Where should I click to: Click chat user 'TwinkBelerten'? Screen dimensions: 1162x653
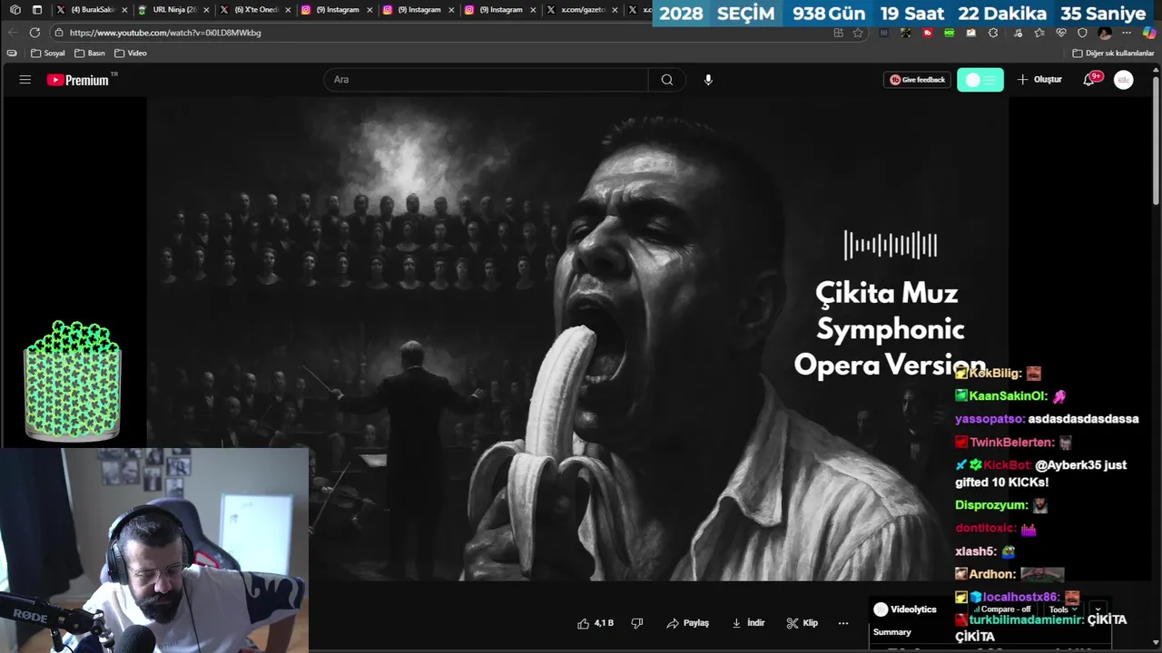[x=1012, y=443]
